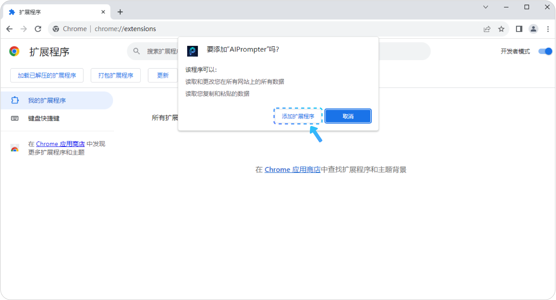The height and width of the screenshot is (300, 556).
Task: Click the 所有扩展 heading text
Action: [165, 118]
